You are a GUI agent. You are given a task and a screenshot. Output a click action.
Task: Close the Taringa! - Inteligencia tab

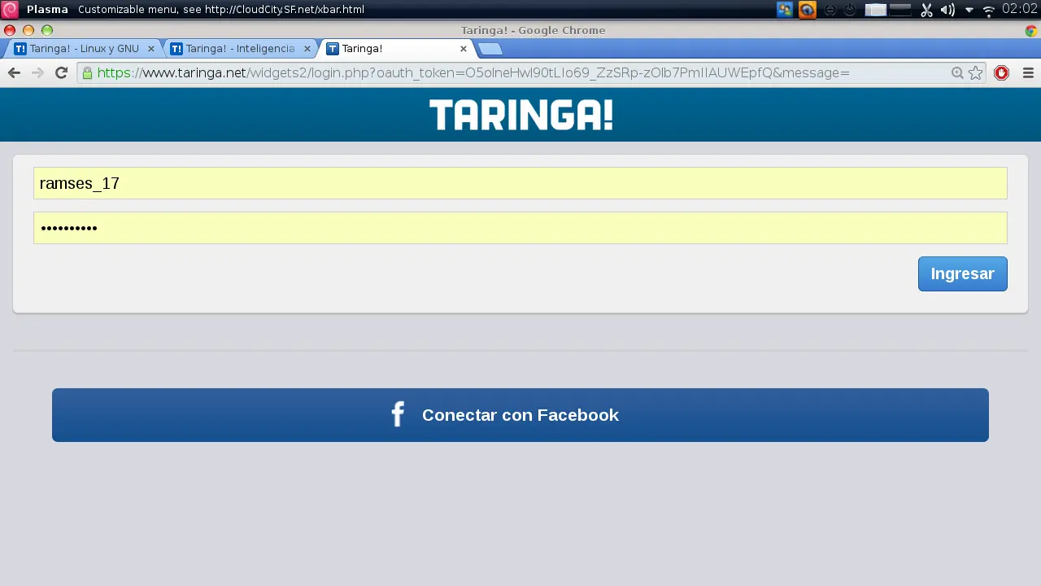pos(307,49)
